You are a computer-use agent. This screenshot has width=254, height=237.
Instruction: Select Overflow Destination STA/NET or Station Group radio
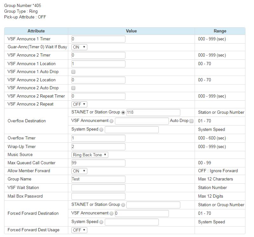[x=123, y=112]
